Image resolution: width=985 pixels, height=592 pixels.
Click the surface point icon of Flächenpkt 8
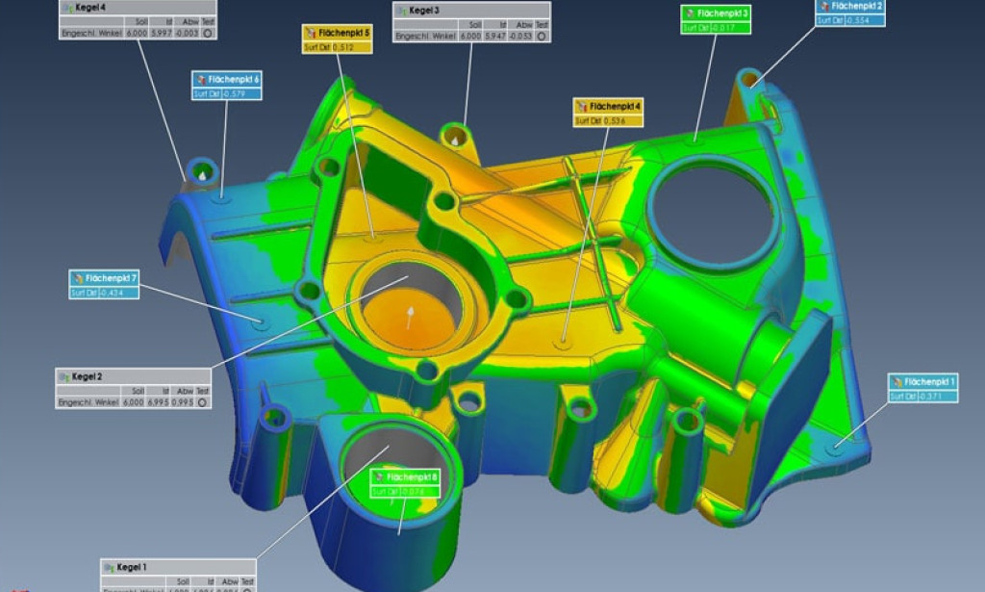click(379, 477)
